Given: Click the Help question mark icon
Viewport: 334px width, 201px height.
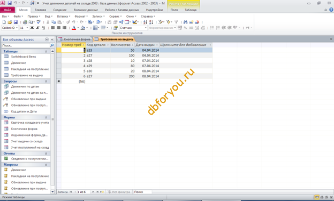Looking at the screenshot, I should click(x=331, y=10).
